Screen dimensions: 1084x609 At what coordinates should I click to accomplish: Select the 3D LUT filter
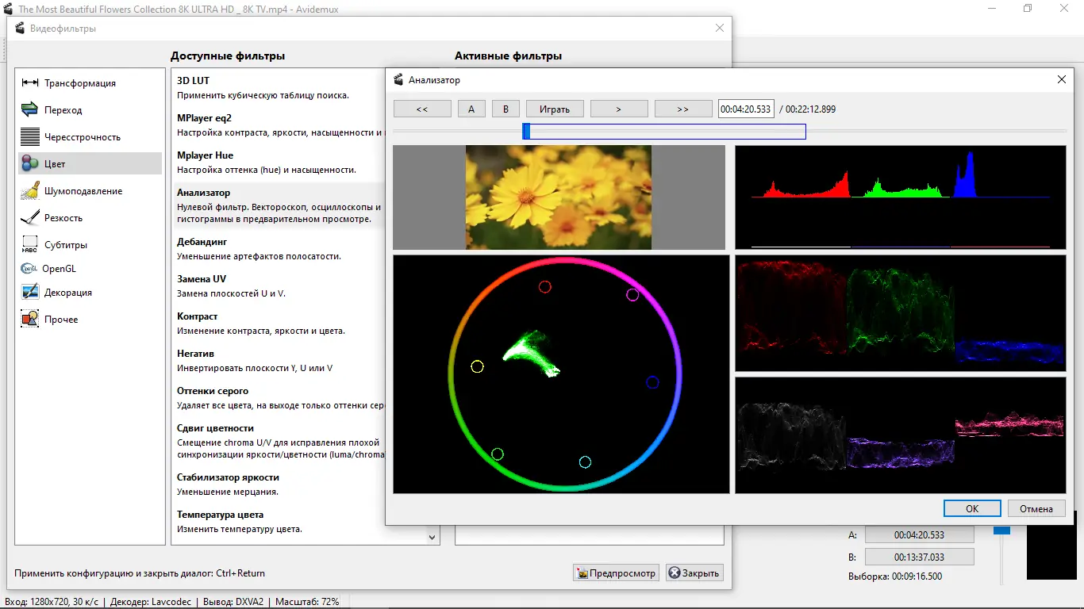[194, 81]
